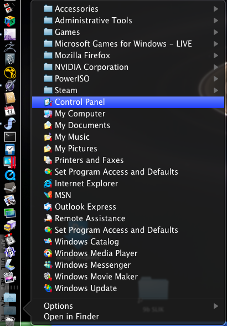This screenshot has height=326, width=227.
Task: Open the Windows folder stack in the dock
Action: point(10,310)
